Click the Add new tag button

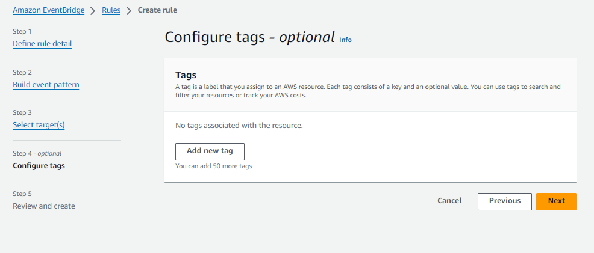pos(210,151)
